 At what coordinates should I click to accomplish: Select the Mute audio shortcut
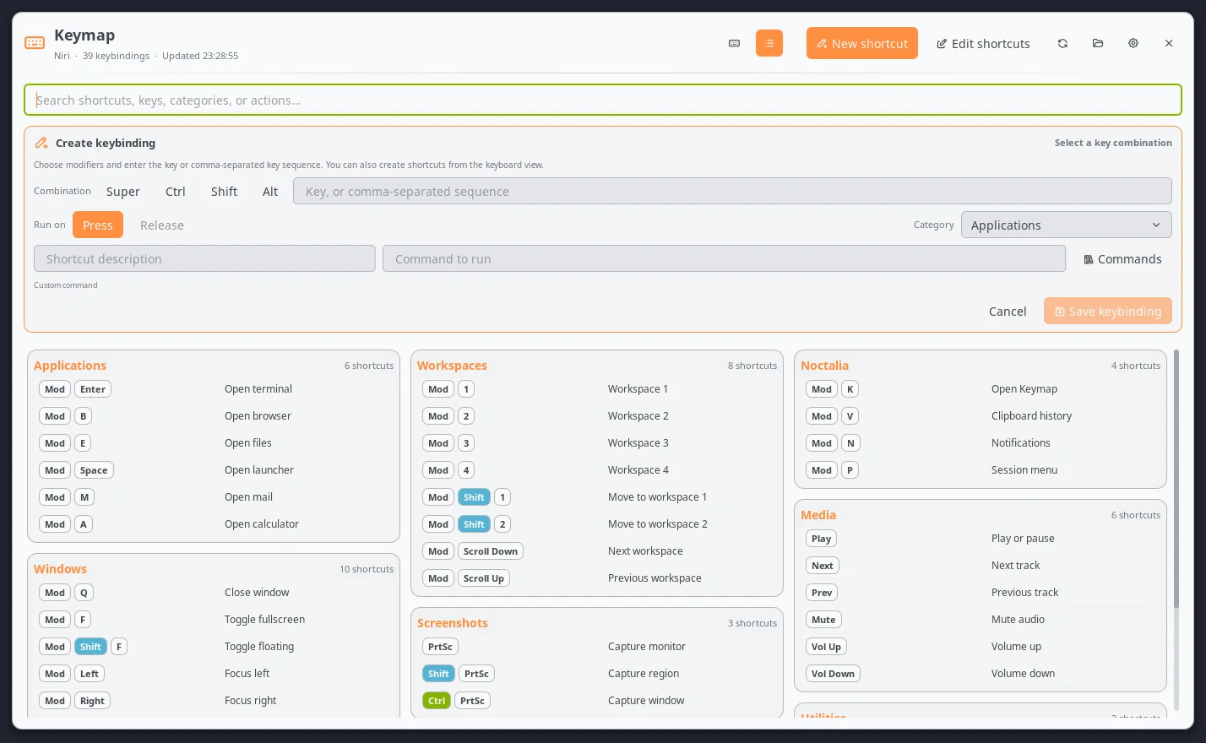(981, 620)
